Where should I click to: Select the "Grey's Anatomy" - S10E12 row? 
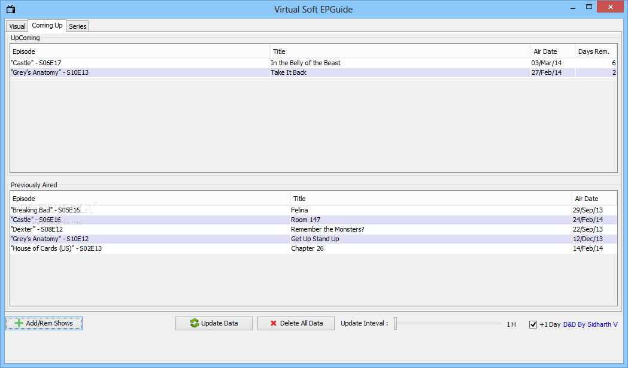coord(314,239)
